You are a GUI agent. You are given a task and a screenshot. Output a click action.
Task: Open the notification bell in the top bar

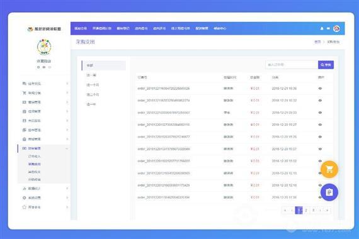322,28
